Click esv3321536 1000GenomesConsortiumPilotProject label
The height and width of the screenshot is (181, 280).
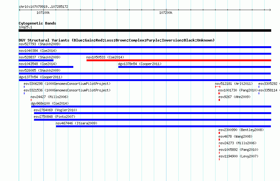pos(67,90)
